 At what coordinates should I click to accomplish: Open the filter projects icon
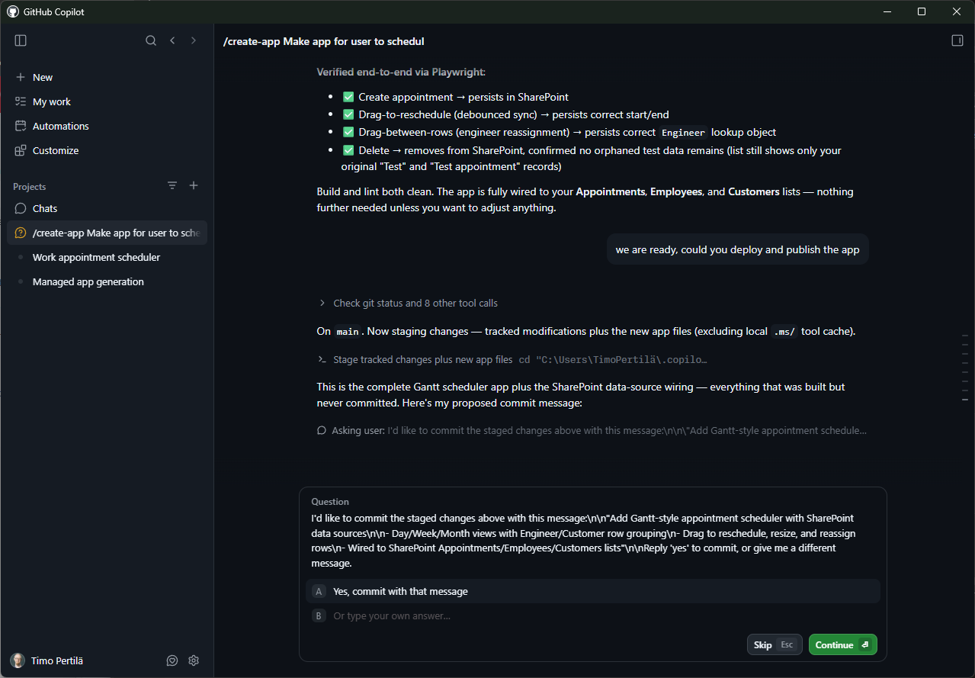[172, 185]
